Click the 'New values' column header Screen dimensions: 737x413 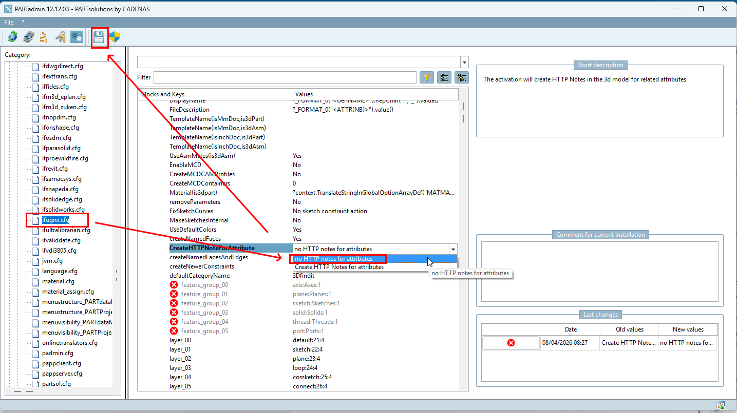pos(688,329)
